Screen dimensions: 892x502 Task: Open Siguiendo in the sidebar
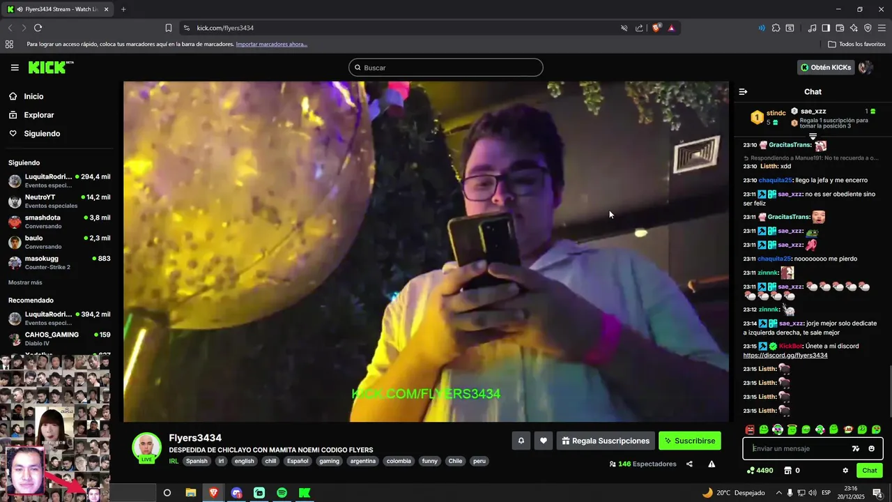(42, 133)
